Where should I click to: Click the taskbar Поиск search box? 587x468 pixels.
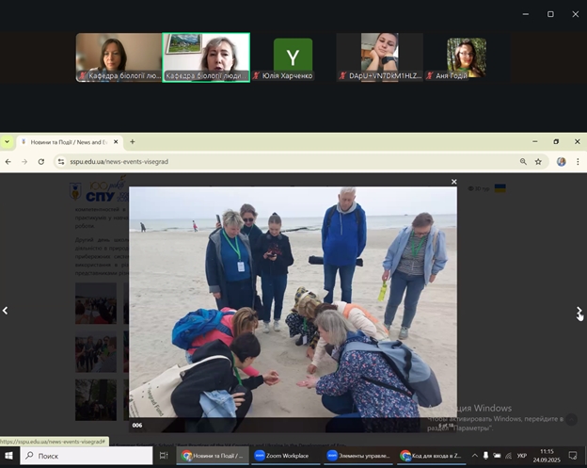click(87, 456)
